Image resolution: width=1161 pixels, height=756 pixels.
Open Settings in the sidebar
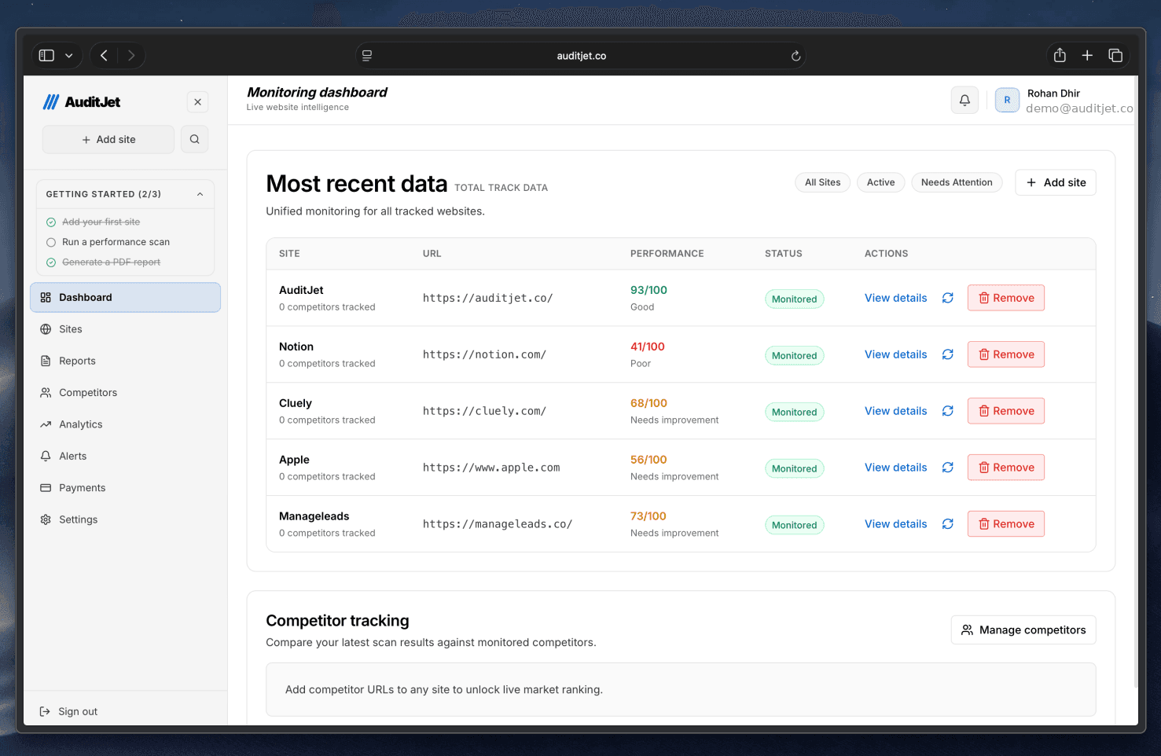(x=125, y=519)
